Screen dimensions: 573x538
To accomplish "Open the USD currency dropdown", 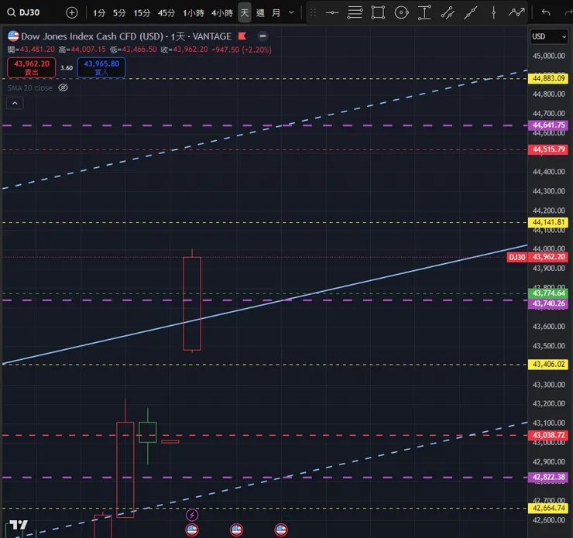I will pyautogui.click(x=549, y=36).
